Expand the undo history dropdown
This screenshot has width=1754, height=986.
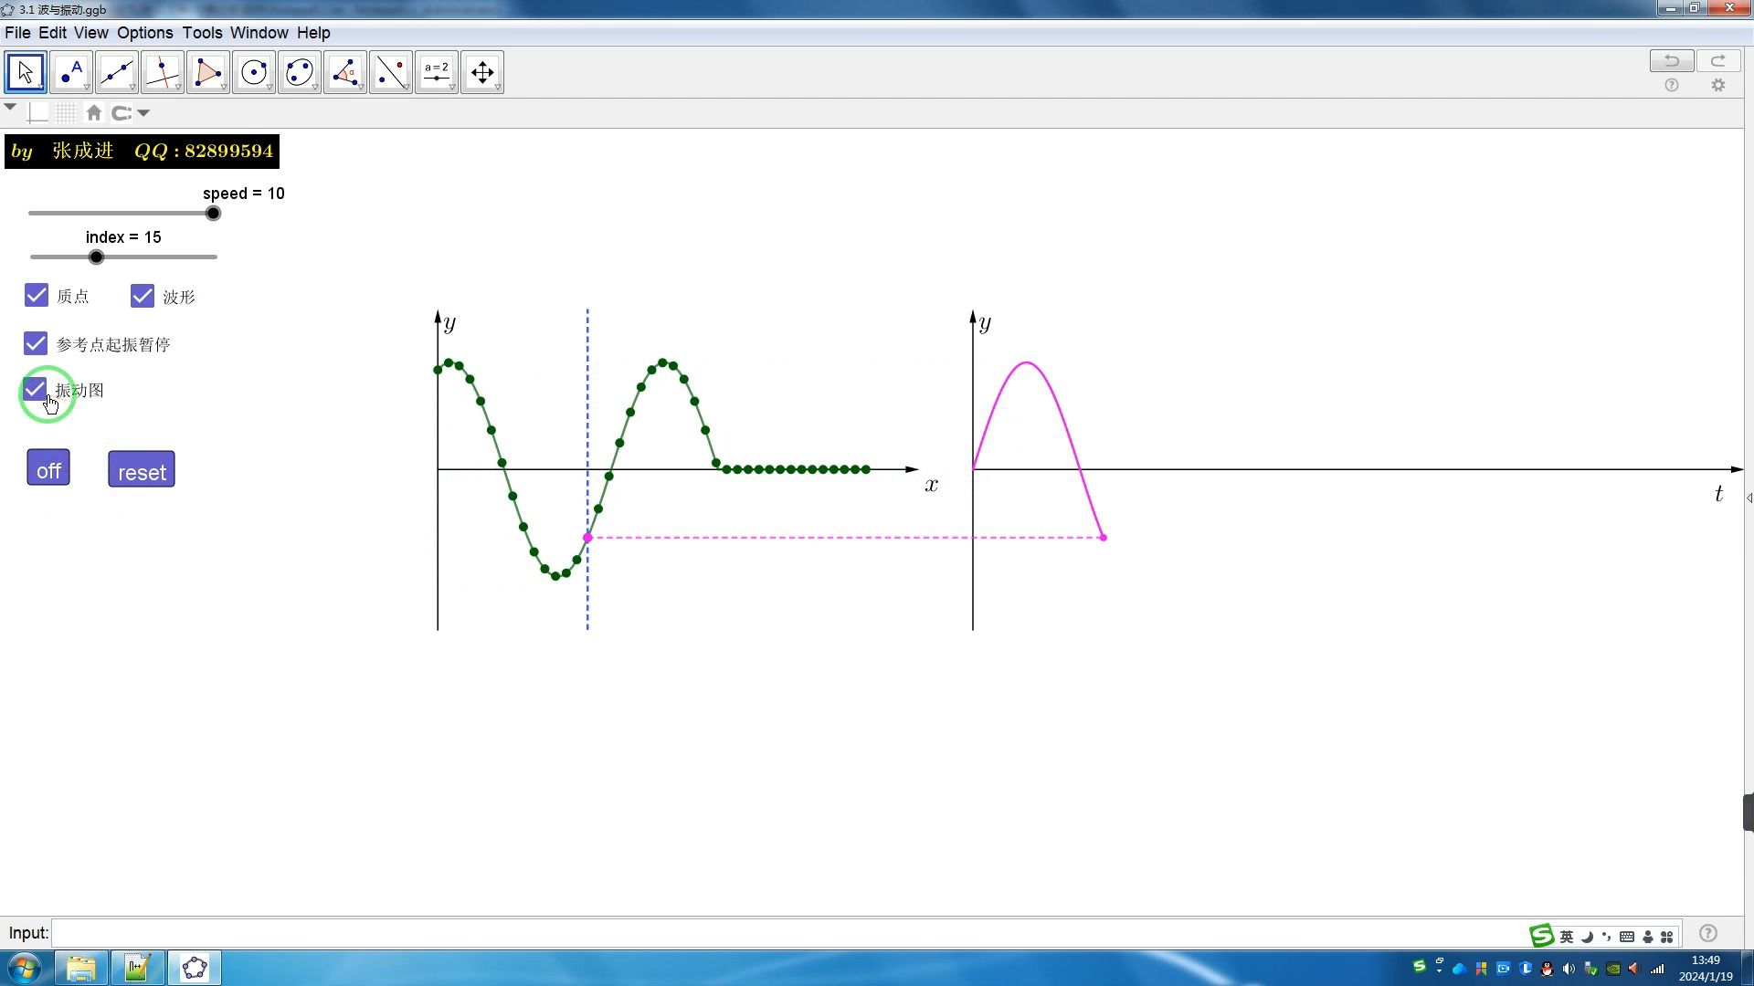pyautogui.click(x=143, y=112)
